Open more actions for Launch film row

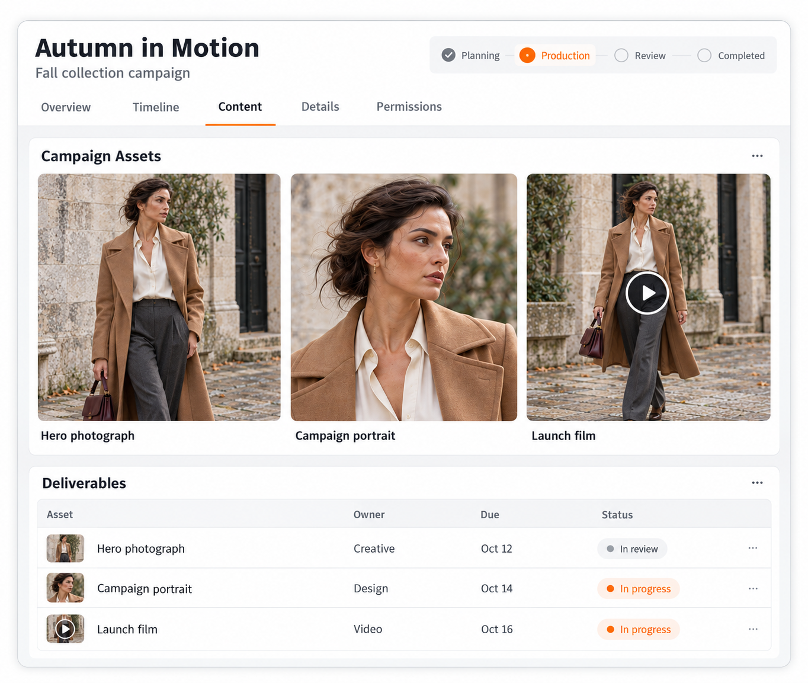753,629
